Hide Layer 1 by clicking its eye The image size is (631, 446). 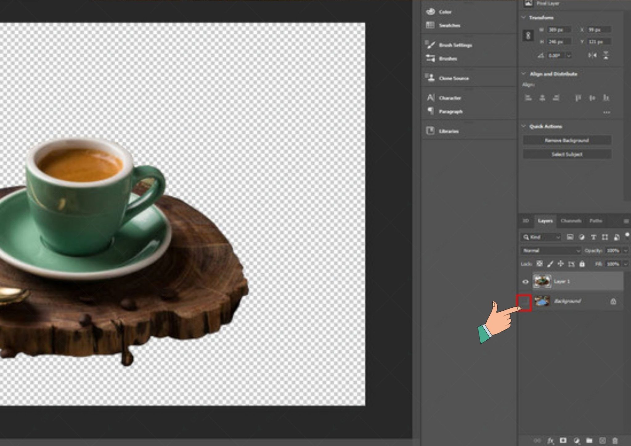[x=526, y=281]
